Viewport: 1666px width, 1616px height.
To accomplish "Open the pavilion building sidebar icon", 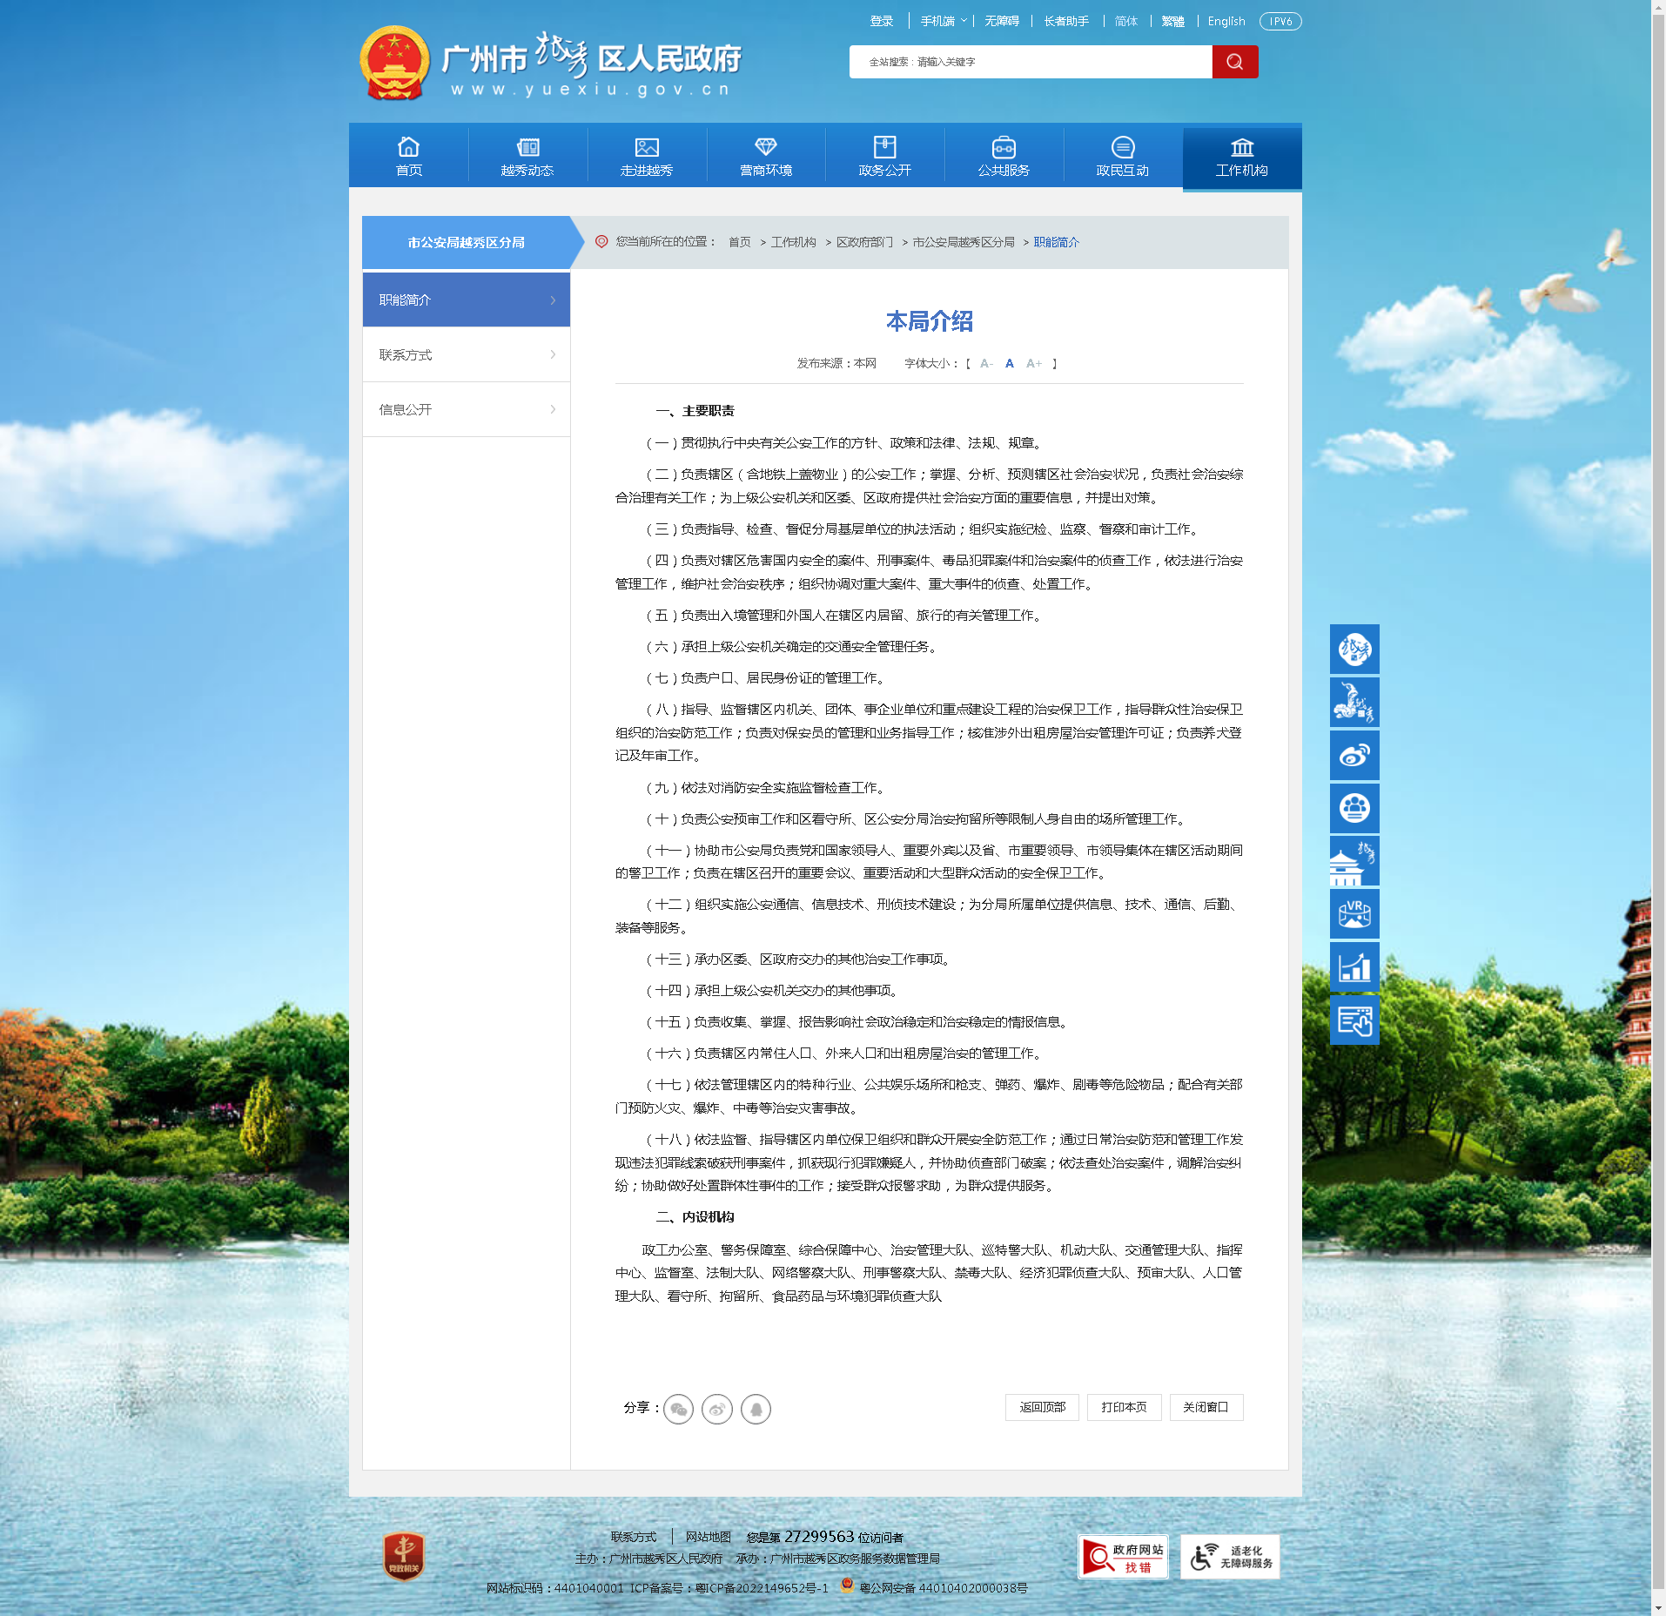I will click(x=1354, y=861).
